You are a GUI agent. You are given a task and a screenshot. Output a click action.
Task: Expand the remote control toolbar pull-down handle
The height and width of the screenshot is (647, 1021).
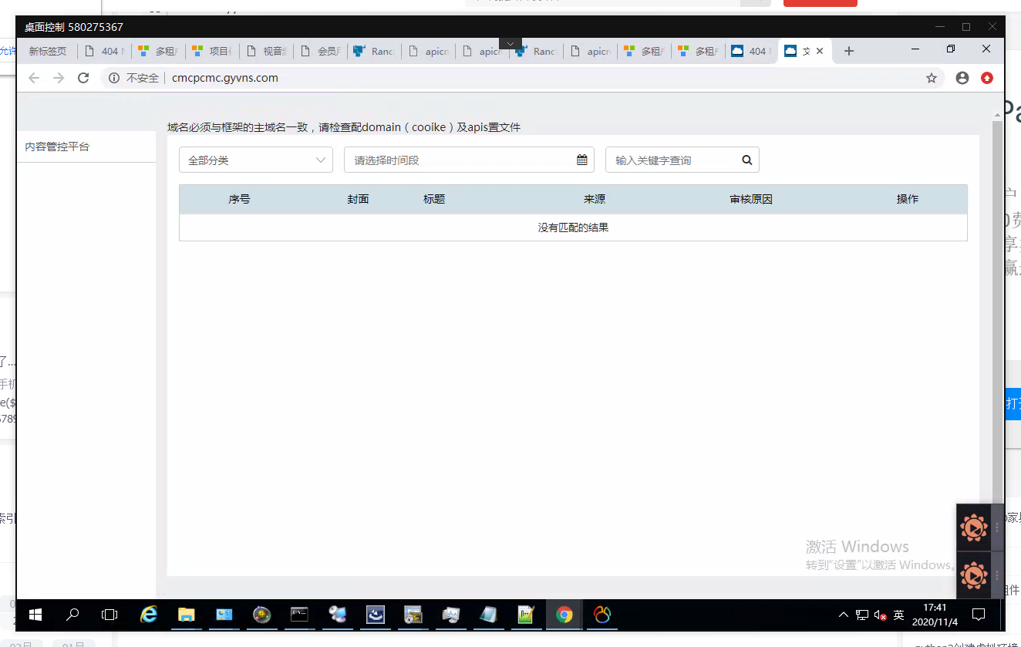[x=510, y=43]
